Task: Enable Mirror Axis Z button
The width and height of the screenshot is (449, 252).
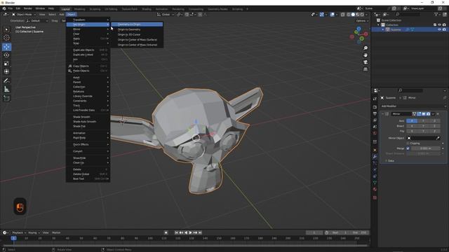Action: (434, 121)
